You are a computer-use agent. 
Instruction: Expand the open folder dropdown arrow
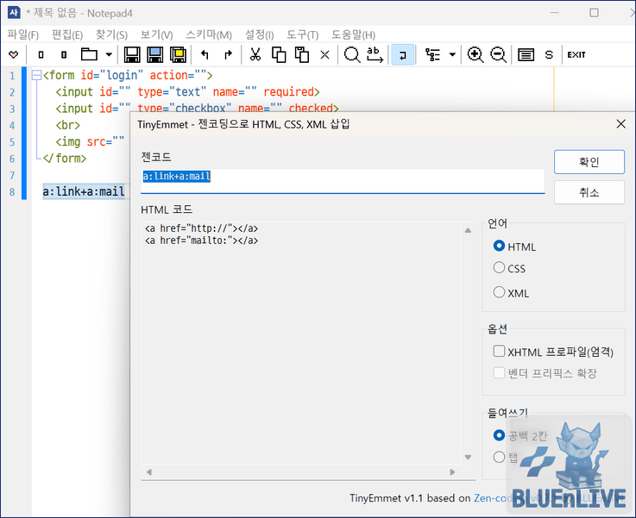click(x=109, y=54)
